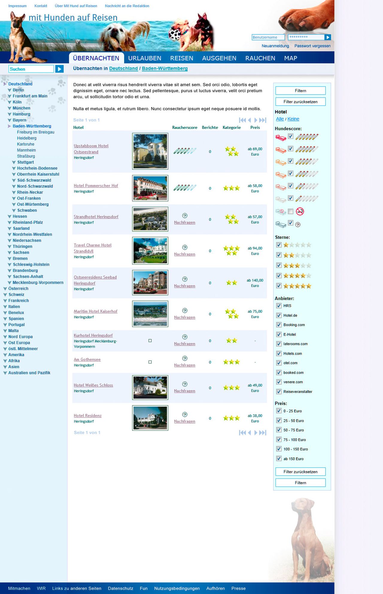The height and width of the screenshot is (594, 383).
Task: Click Raucherscore cigarettes for Hotel Pommerscher Hof
Action: tap(185, 188)
